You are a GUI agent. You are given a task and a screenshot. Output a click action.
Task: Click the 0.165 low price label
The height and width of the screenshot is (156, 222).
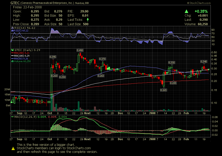point(163,90)
